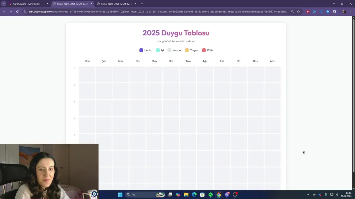Open the Chrome three-dot menu
Image resolution: width=355 pixels, height=199 pixels.
(351, 12)
